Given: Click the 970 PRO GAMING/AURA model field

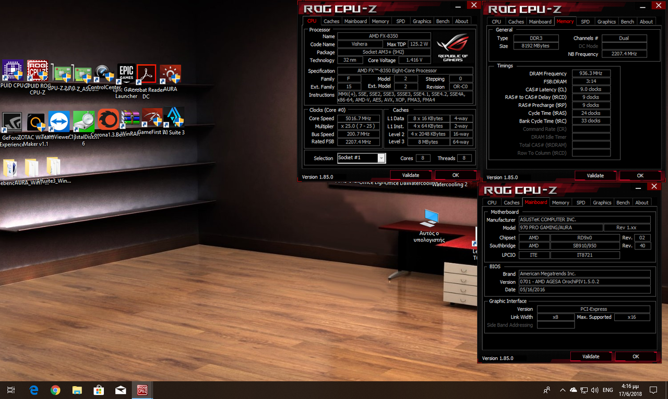Looking at the screenshot, I should (x=560, y=227).
